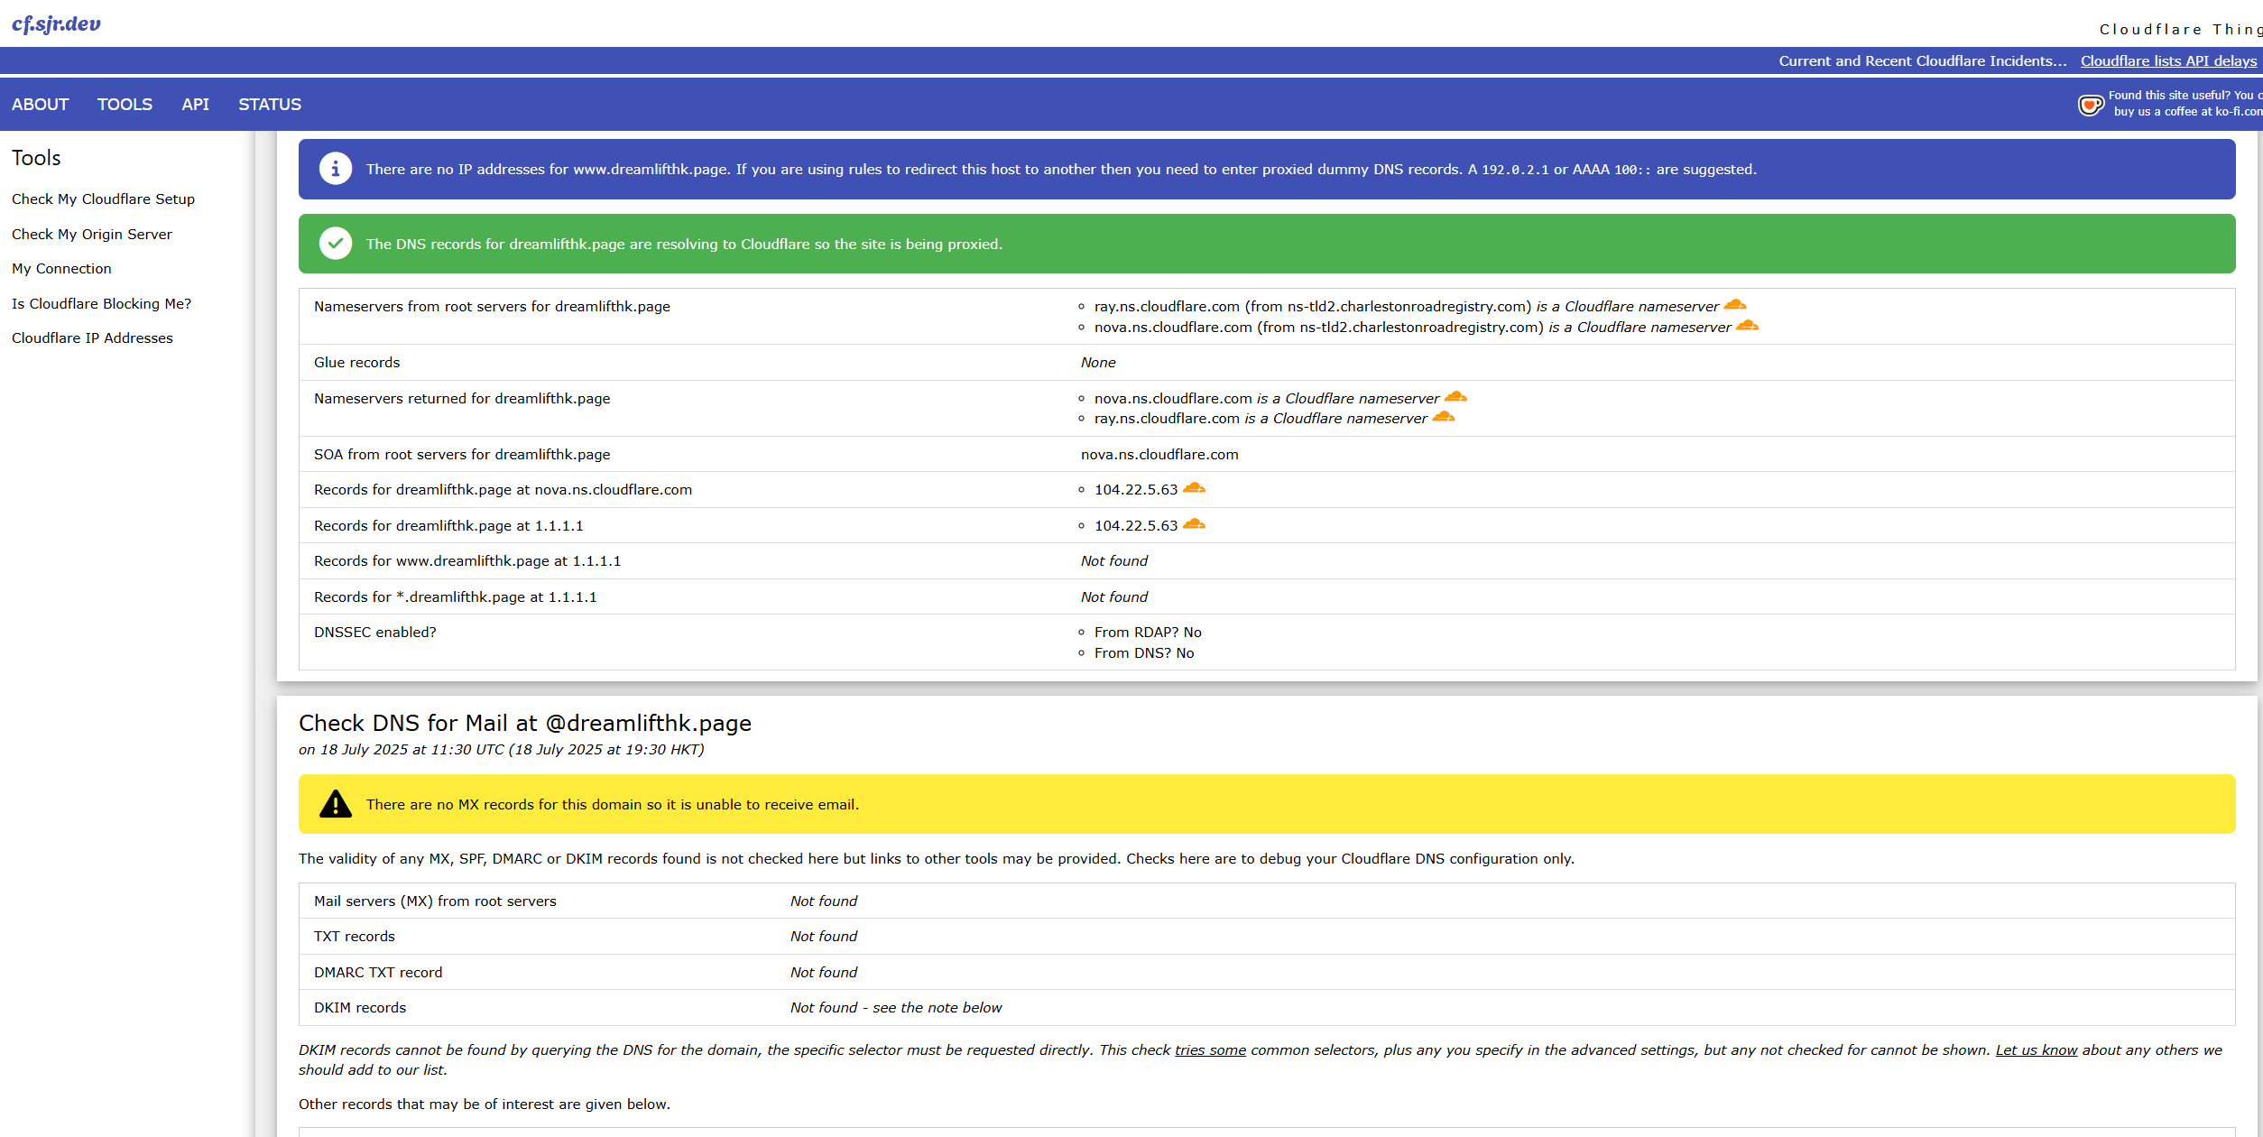Image resolution: width=2263 pixels, height=1137 pixels.
Task: Follow the 'tries some' link
Action: tap(1210, 1049)
